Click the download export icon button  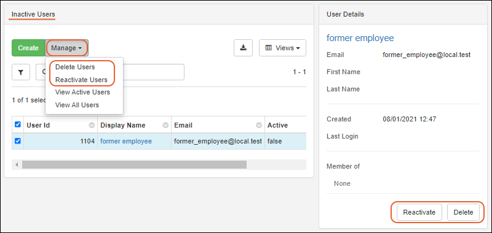(x=243, y=48)
